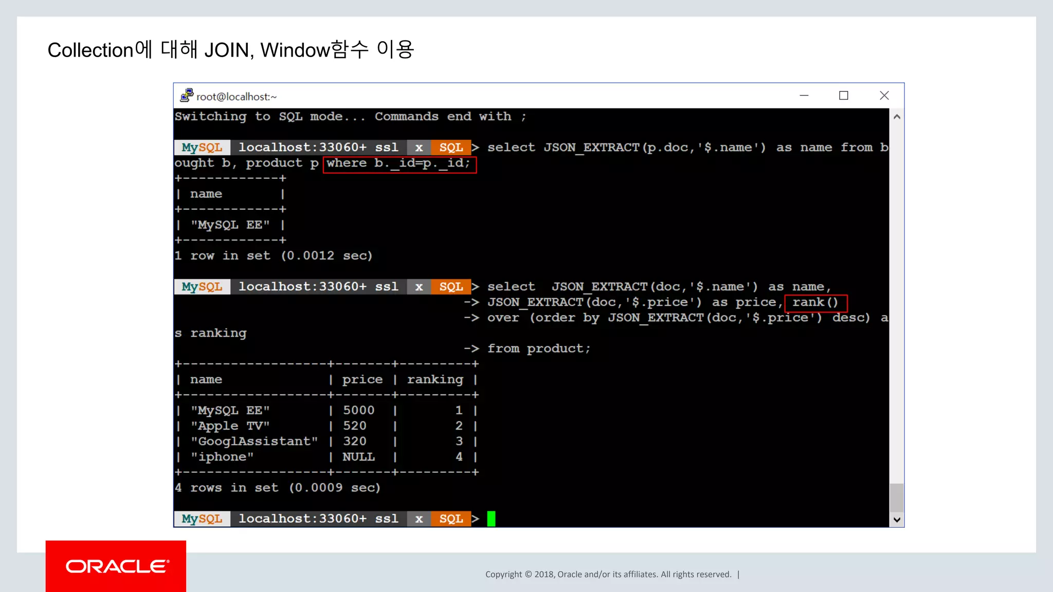Image resolution: width=1053 pixels, height=592 pixels.
Task: Click the terminal scrollbar down arrow
Action: [897, 520]
